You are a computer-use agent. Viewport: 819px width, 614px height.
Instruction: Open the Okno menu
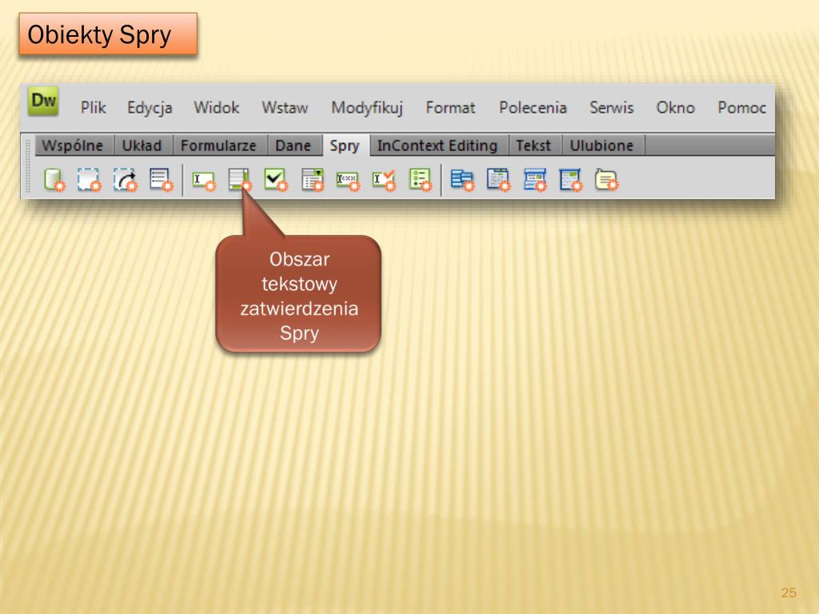click(675, 108)
